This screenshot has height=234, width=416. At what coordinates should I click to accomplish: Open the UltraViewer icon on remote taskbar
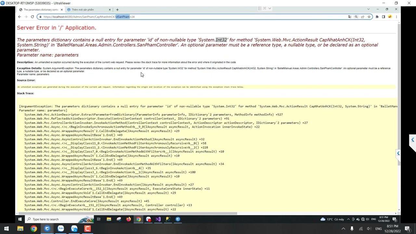point(178,219)
